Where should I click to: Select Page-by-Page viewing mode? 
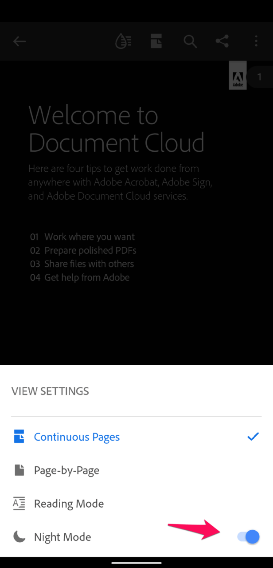pos(66,469)
